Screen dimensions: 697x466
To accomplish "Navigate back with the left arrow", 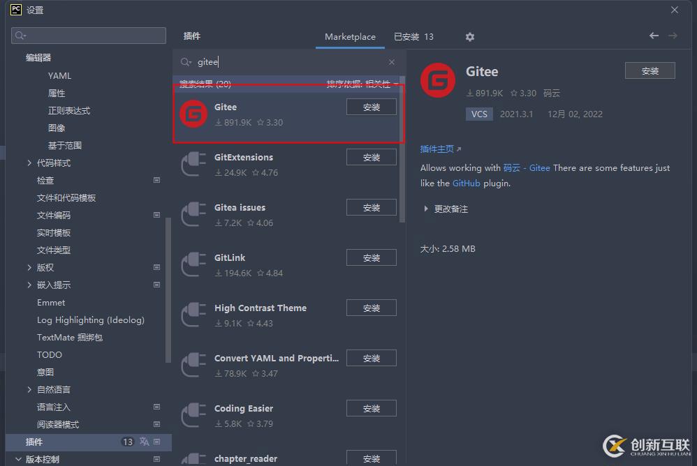I will point(654,36).
